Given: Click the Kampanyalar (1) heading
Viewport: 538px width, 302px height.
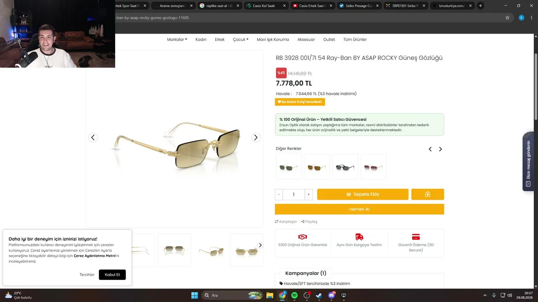Looking at the screenshot, I should pos(306,273).
